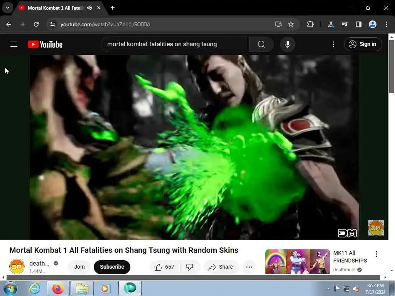Click the Sign in button
The image size is (395, 296).
point(363,44)
